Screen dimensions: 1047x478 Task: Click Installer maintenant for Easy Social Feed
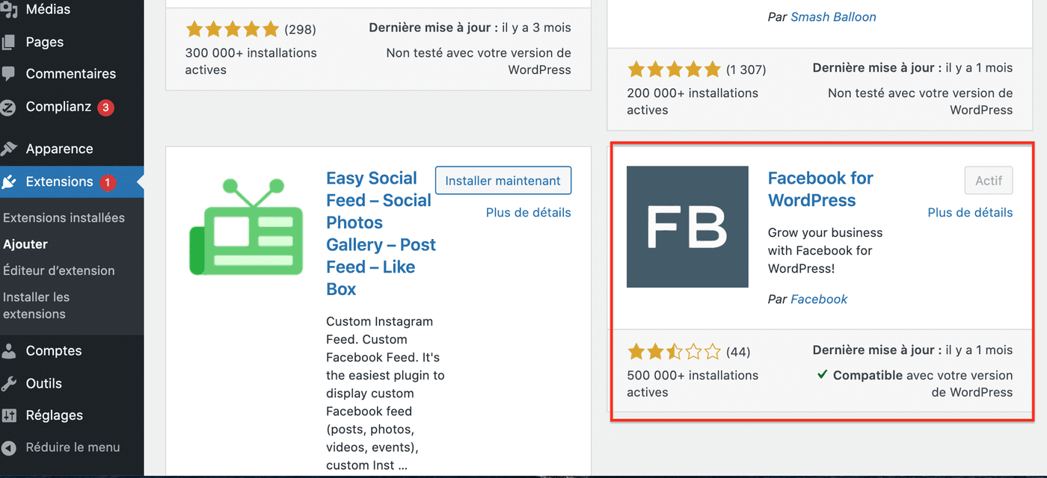[x=503, y=180]
